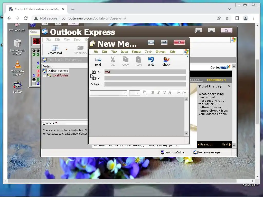Open the Chrome profile icon
This screenshot has width=263, height=197.
[x=245, y=18]
